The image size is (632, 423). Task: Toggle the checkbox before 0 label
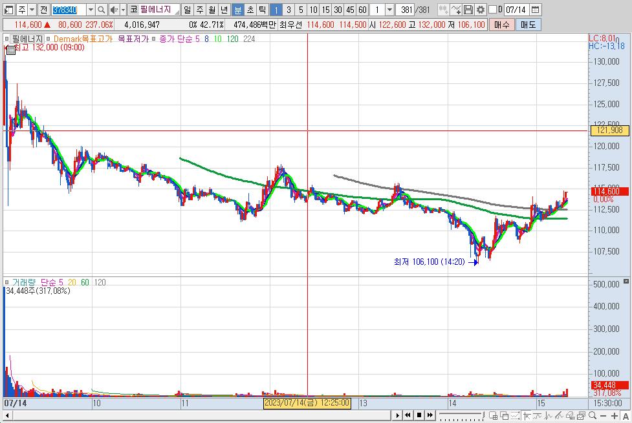click(x=492, y=9)
